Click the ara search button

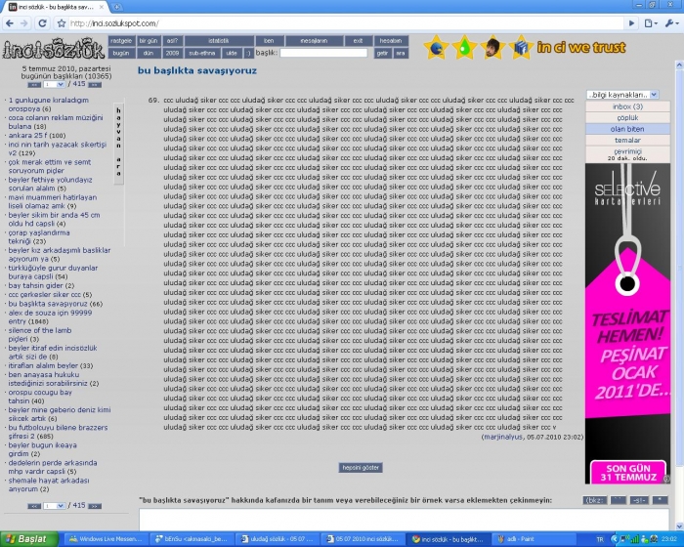(x=401, y=53)
